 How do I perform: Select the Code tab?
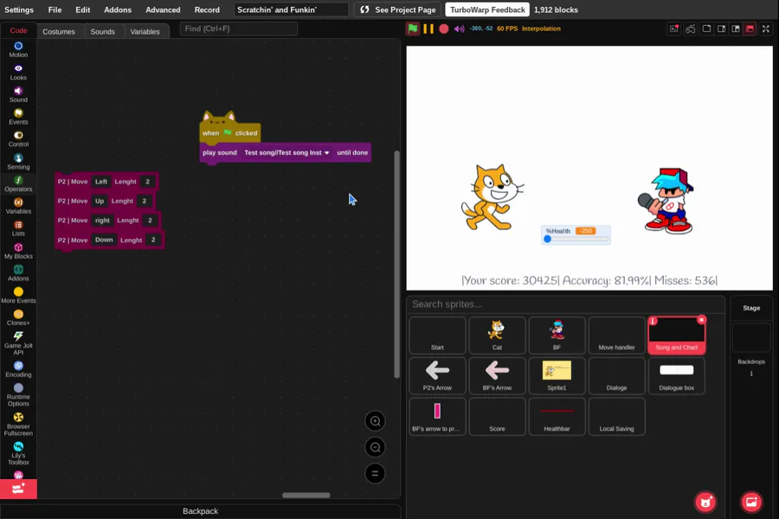pos(18,30)
